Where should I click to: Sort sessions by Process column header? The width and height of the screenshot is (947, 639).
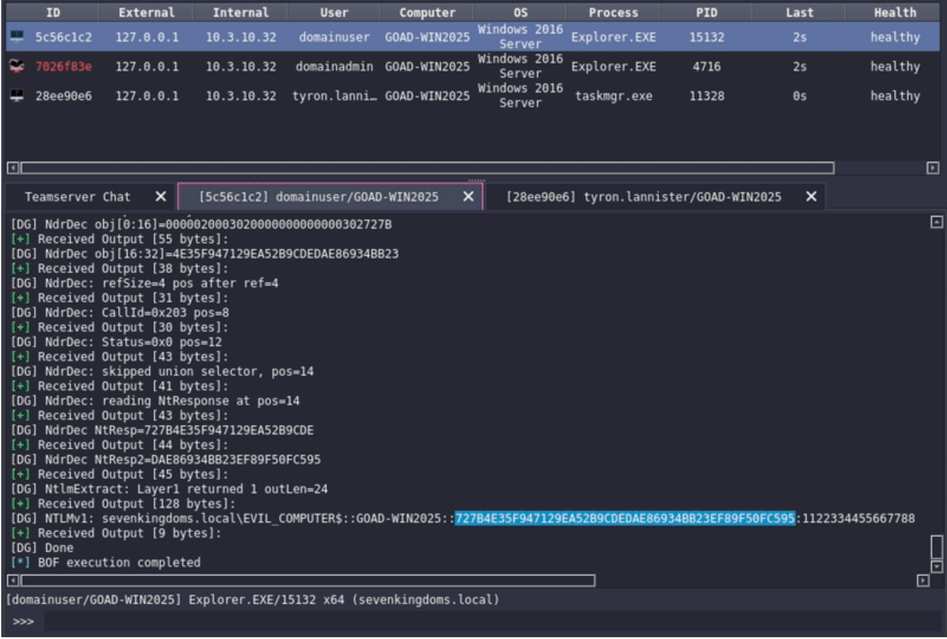(x=613, y=12)
